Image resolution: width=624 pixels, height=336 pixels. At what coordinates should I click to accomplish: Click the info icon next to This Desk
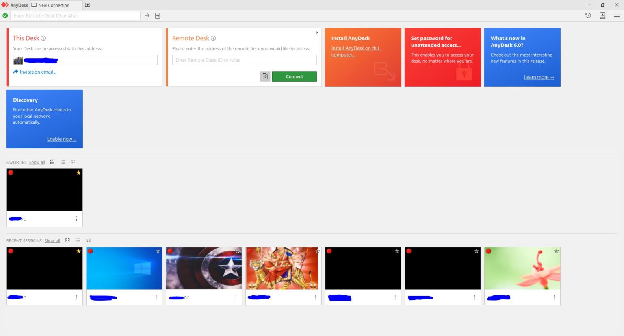point(43,38)
